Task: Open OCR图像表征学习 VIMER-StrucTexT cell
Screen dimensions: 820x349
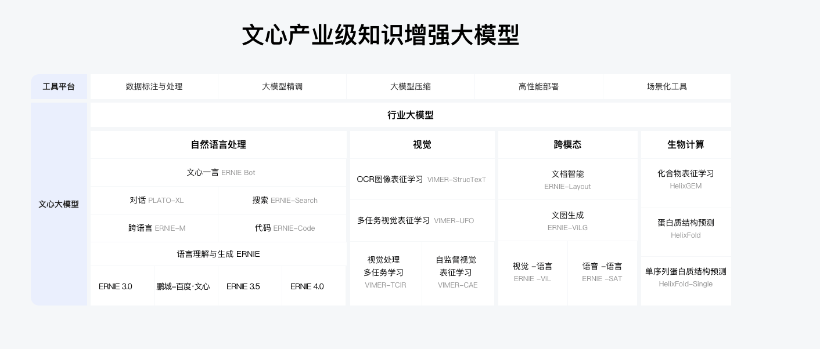Action: tap(422, 179)
